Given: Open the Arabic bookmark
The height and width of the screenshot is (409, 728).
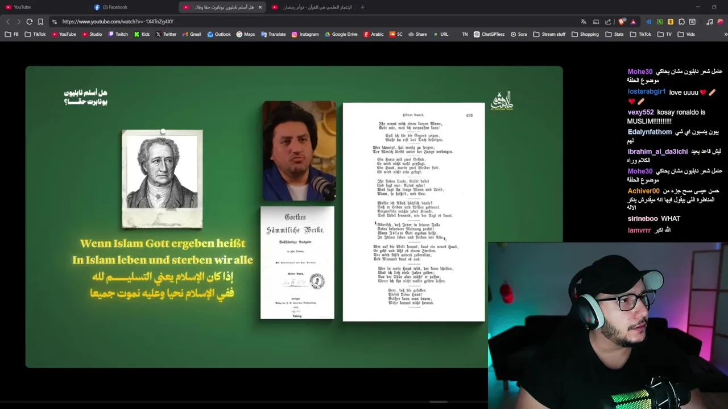Looking at the screenshot, I should point(374,34).
